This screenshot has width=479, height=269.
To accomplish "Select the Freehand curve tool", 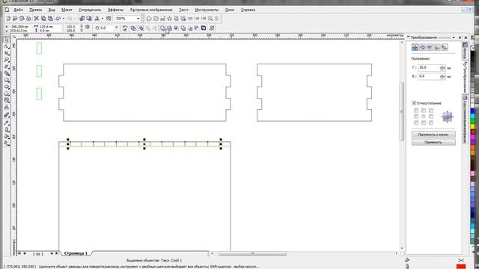I will 7,67.
